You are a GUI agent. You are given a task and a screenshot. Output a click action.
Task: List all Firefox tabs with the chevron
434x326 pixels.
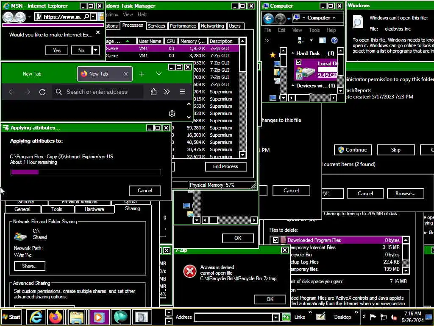pyautogui.click(x=159, y=74)
